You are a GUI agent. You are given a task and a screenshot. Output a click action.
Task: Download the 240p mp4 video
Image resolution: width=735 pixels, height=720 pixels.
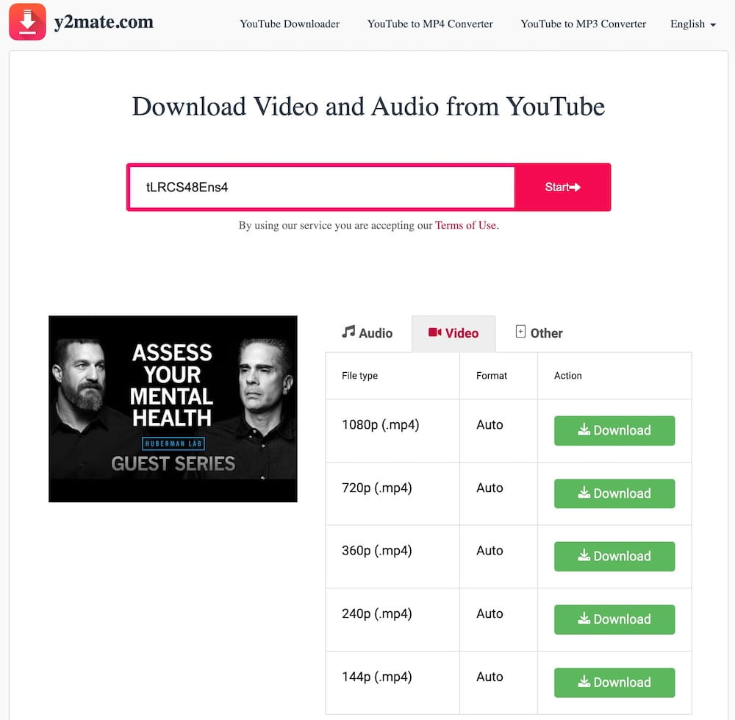point(614,619)
